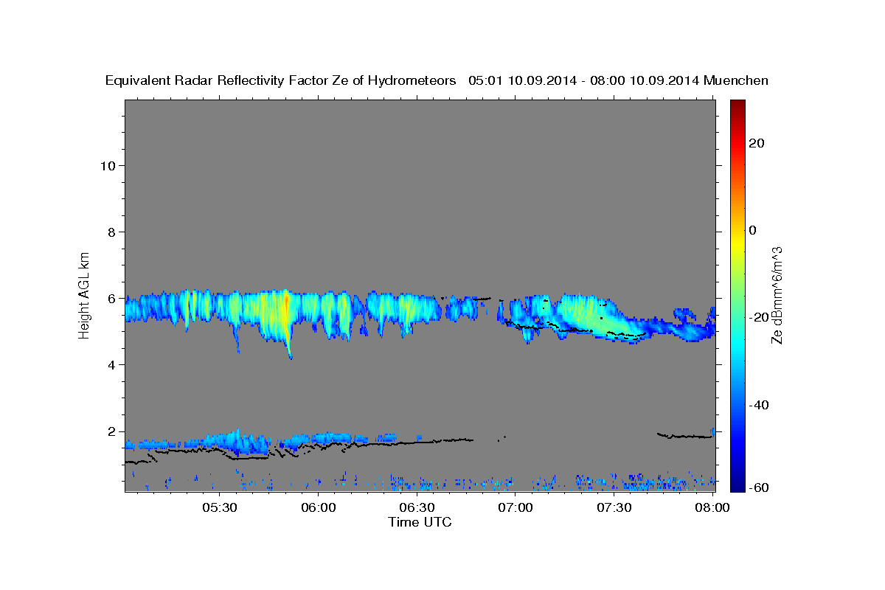
Task: Click the red reflectivity peak near 05:50
Action: (286, 308)
